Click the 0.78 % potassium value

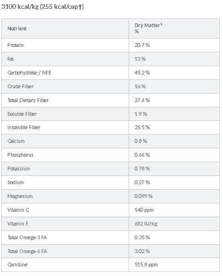click(142, 169)
